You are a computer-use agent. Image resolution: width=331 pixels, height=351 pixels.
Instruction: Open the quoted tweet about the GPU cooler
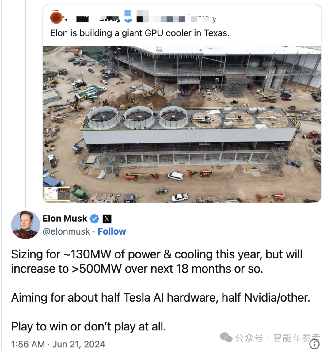coord(140,33)
